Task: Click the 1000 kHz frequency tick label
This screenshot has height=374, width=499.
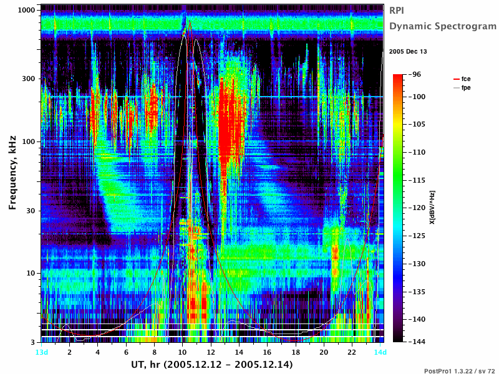Action: (26, 10)
